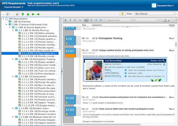Viewport: 178px width, 126px height.
Task: Toggle bold formatting
Action: tap(65, 20)
